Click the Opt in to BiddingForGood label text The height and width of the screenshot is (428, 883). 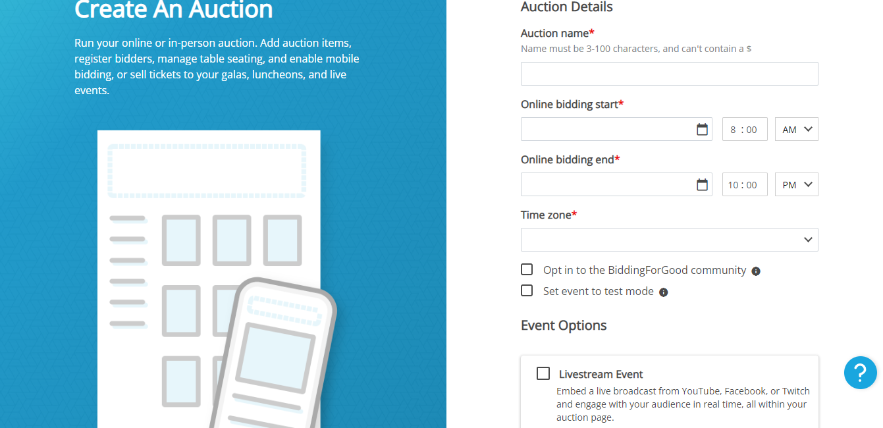pos(645,270)
